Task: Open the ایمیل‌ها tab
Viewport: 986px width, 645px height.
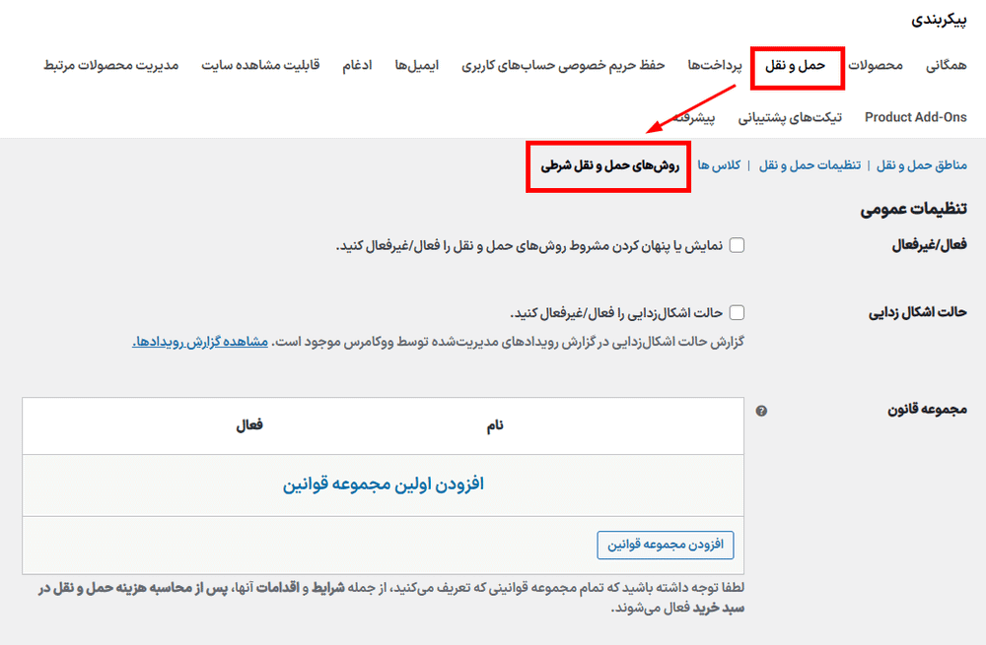Action: pos(417,65)
